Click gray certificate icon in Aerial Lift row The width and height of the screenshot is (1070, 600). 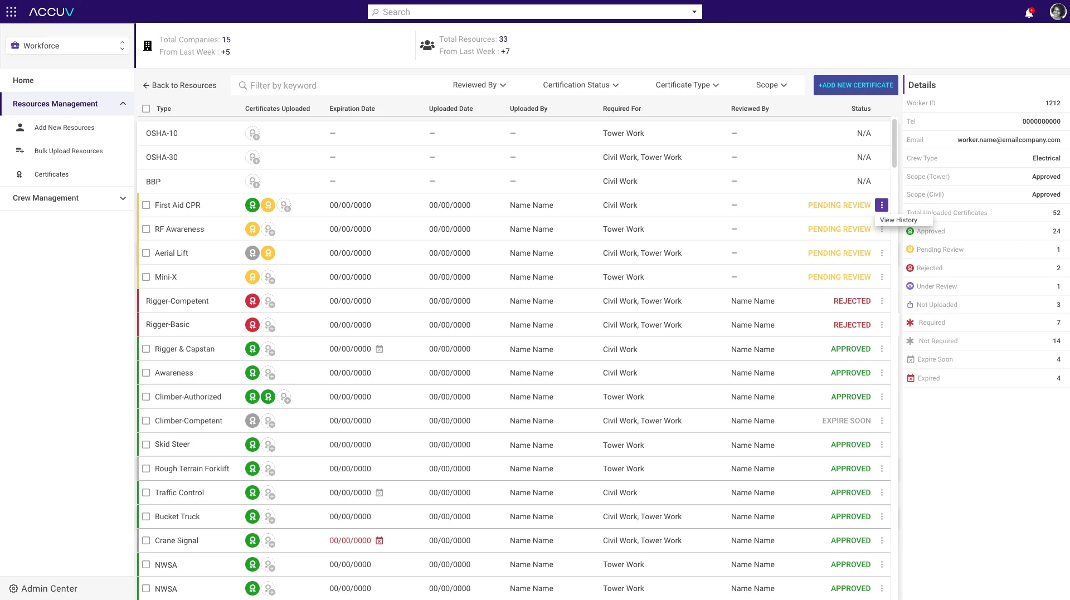(252, 253)
